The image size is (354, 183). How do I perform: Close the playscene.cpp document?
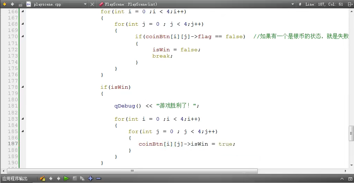pyautogui.click(x=92, y=4)
